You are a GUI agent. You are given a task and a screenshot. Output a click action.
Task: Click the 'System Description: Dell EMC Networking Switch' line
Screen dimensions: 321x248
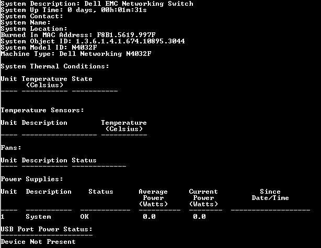(x=97, y=4)
